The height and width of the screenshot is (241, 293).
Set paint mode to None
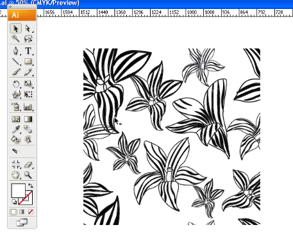(x=31, y=212)
